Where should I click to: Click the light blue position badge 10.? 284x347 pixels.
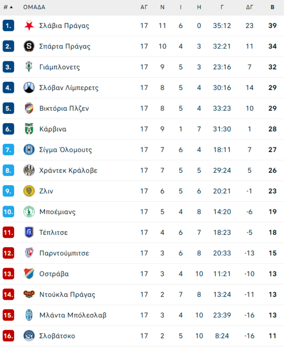click(x=8, y=212)
